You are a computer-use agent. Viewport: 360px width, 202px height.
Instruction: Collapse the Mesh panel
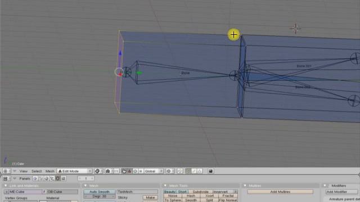click(85, 186)
